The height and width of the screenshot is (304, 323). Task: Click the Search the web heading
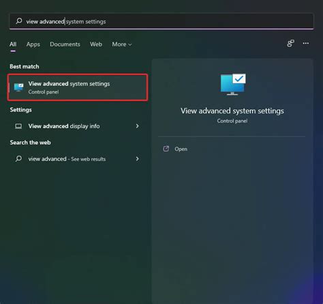pyautogui.click(x=30, y=143)
